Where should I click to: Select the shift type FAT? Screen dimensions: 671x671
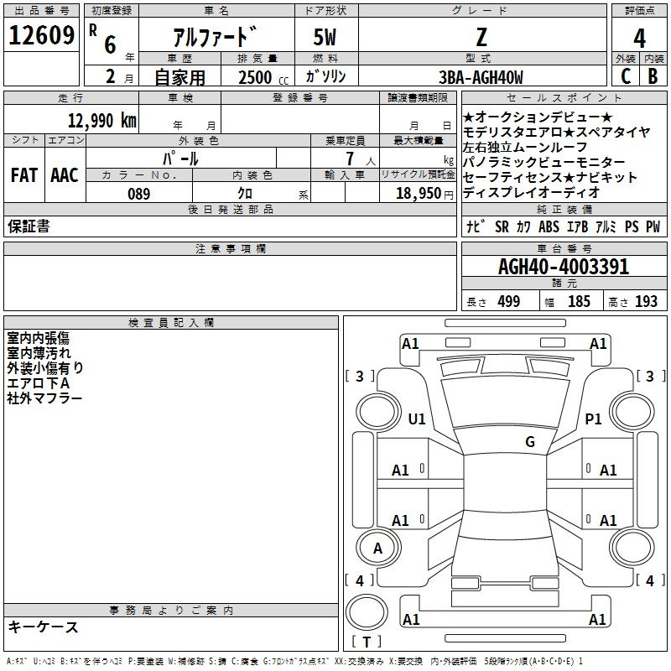click(x=23, y=174)
